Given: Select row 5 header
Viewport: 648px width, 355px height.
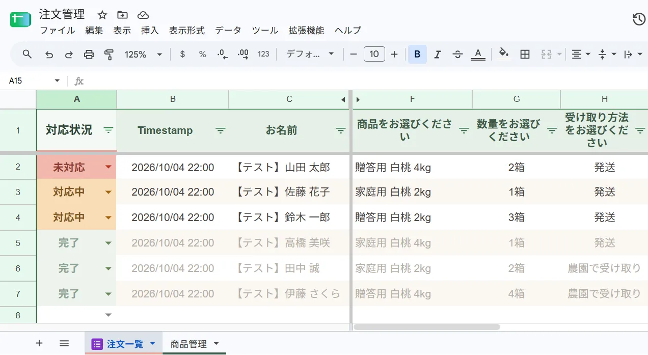Looking at the screenshot, I should (x=18, y=243).
